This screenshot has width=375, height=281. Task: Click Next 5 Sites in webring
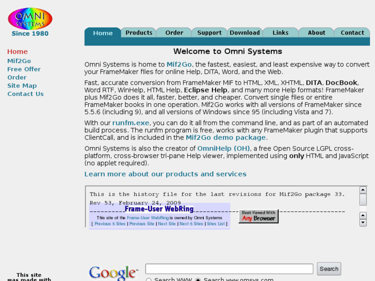click(191, 224)
